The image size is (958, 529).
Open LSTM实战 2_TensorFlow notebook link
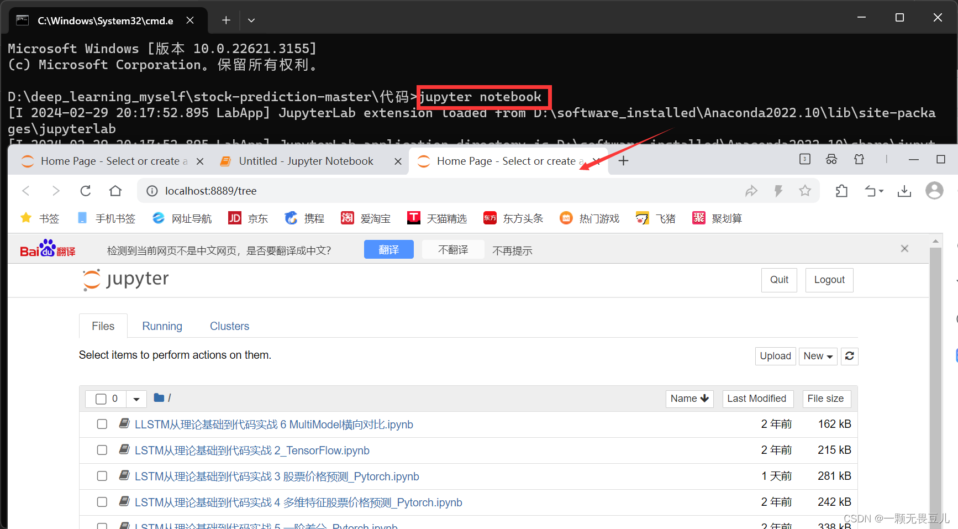pos(252,450)
